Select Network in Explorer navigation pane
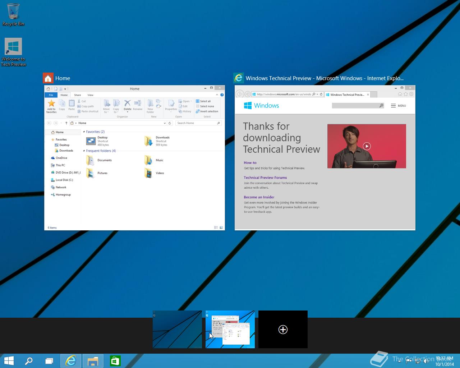The width and height of the screenshot is (460, 368). 59,187
